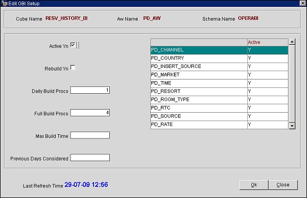Uncheck the Active Yn checkbox
Image resolution: width=307 pixels, height=198 pixels.
pyautogui.click(x=73, y=45)
